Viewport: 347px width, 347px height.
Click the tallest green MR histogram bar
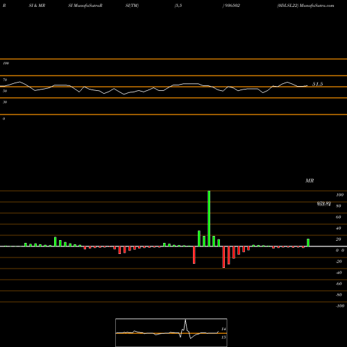coord(209,219)
